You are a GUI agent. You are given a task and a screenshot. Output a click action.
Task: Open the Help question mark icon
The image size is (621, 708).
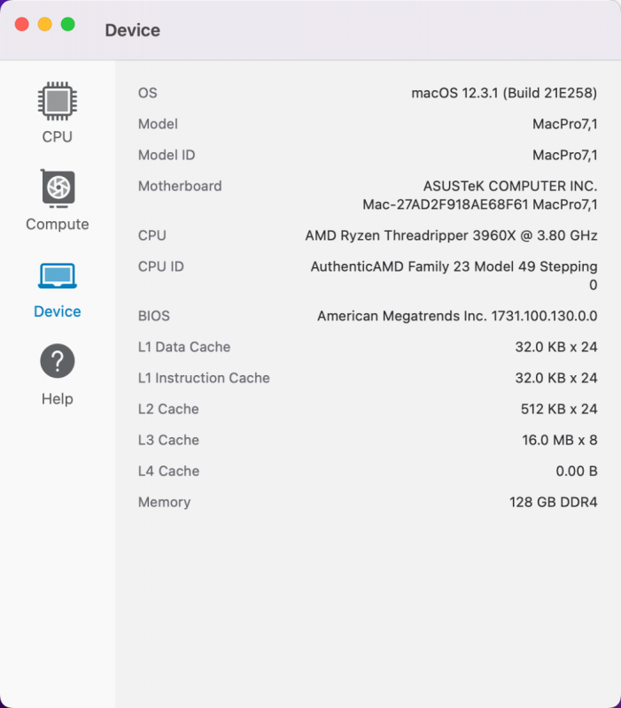click(x=58, y=361)
